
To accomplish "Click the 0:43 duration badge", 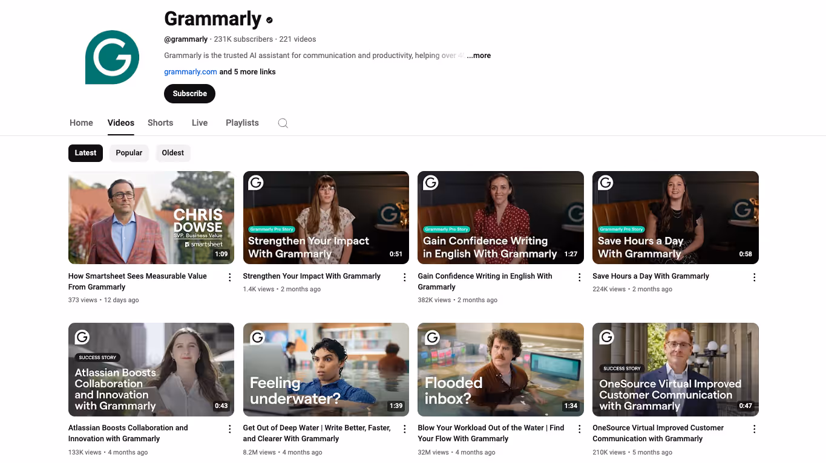I will click(x=221, y=406).
